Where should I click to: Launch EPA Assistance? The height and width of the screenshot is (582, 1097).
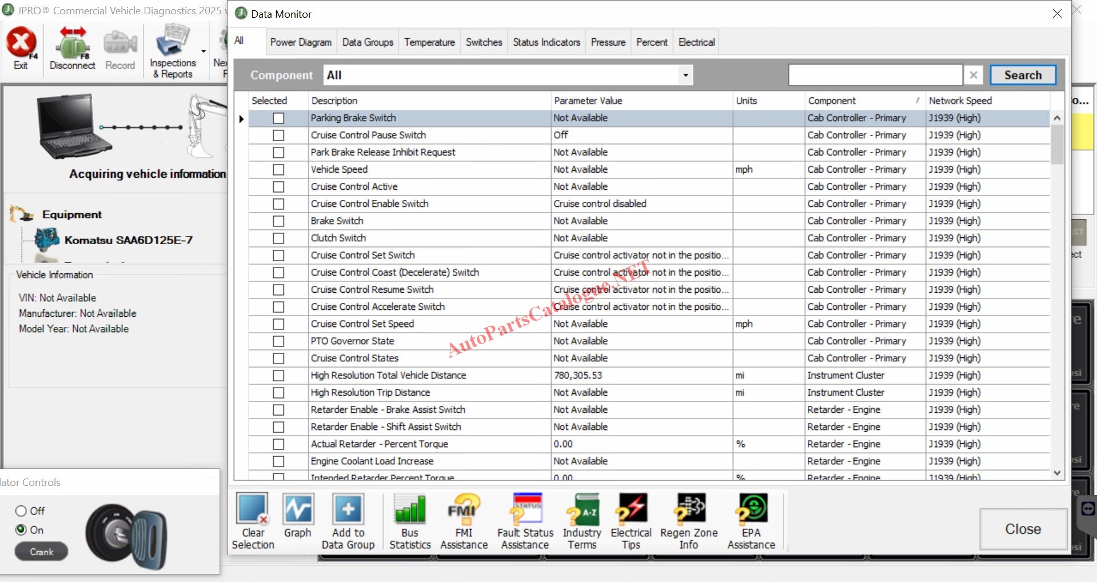point(751,509)
